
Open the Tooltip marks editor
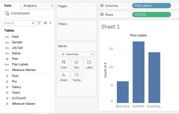[x=76, y=77]
